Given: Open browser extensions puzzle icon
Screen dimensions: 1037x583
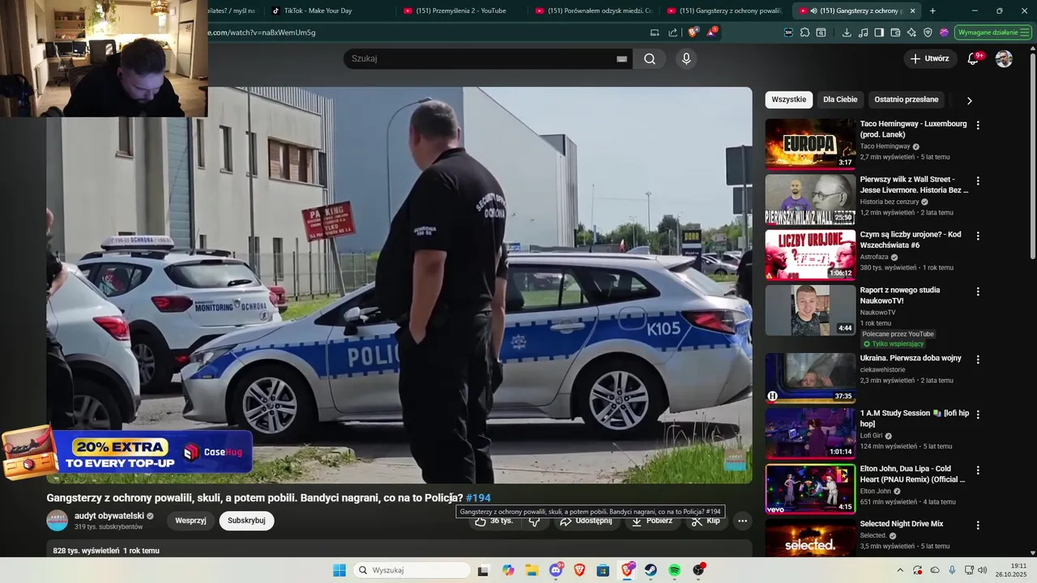Looking at the screenshot, I should (804, 32).
